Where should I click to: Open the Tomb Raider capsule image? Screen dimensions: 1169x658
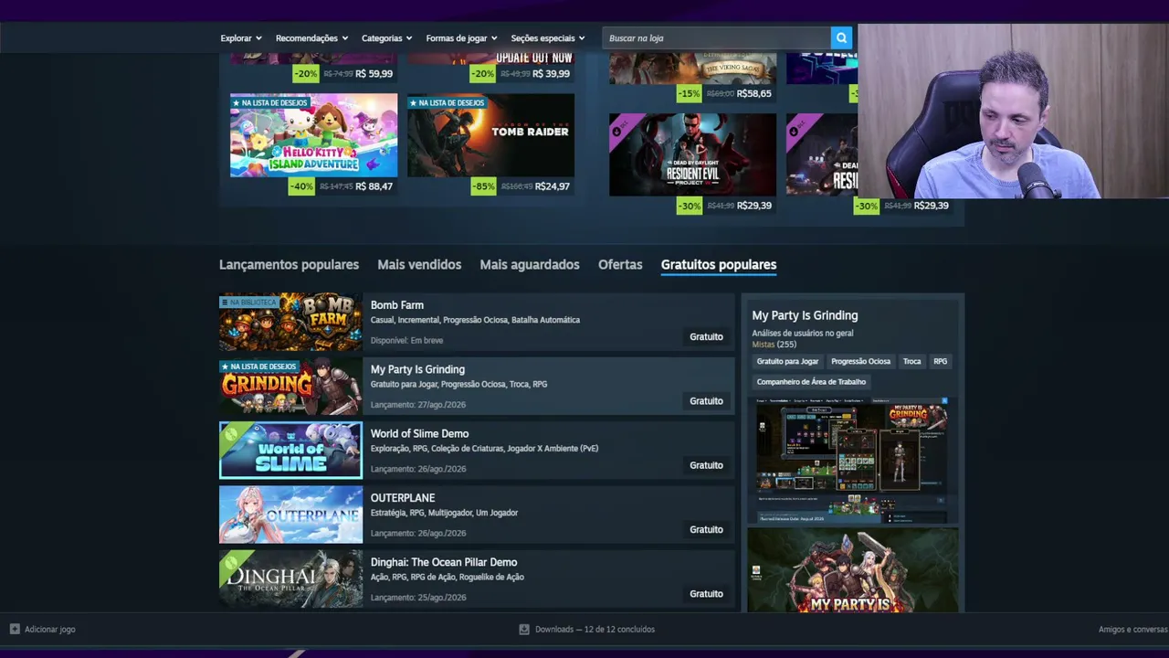point(491,134)
